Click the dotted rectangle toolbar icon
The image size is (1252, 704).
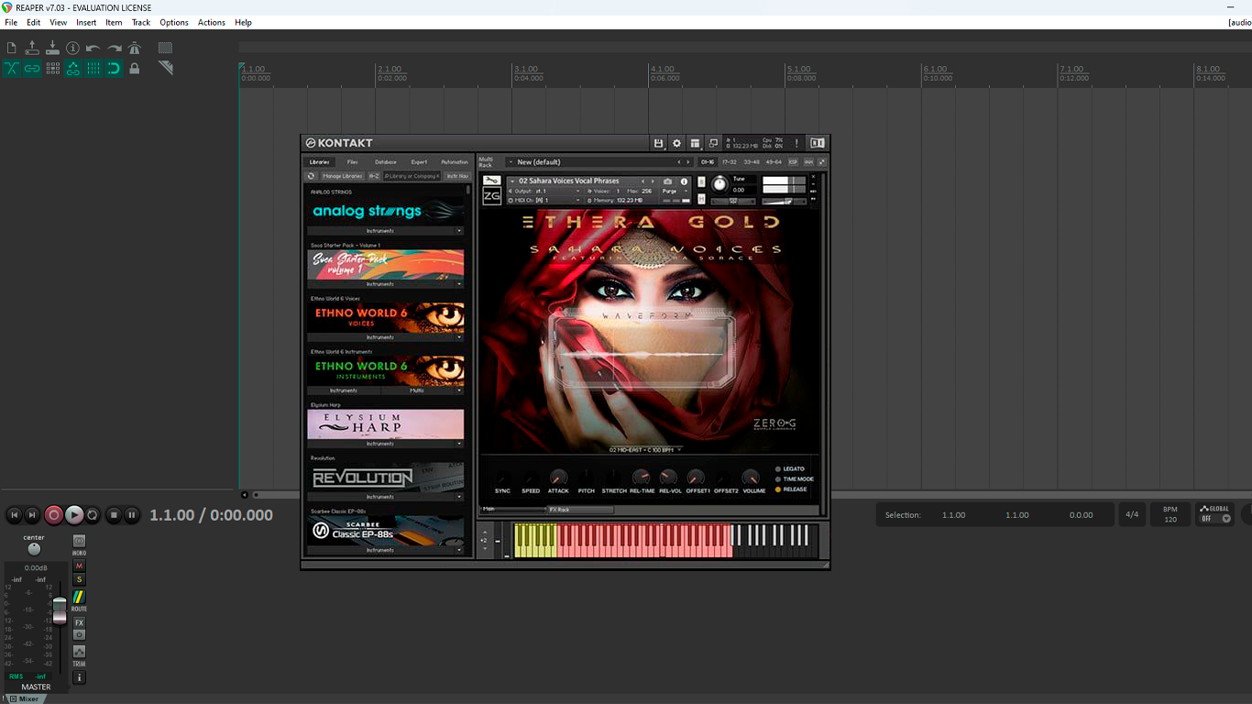(165, 48)
